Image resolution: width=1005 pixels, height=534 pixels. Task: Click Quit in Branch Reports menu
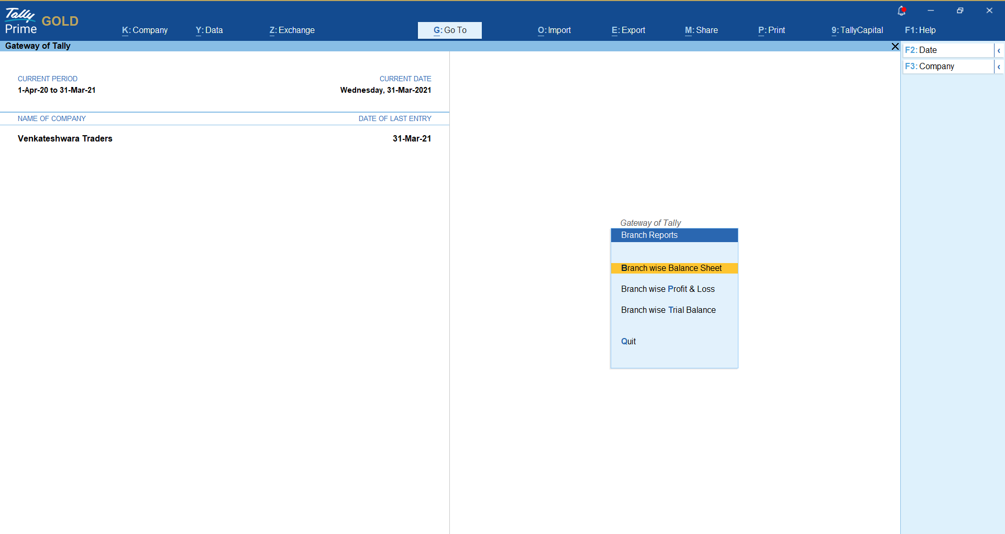click(628, 342)
